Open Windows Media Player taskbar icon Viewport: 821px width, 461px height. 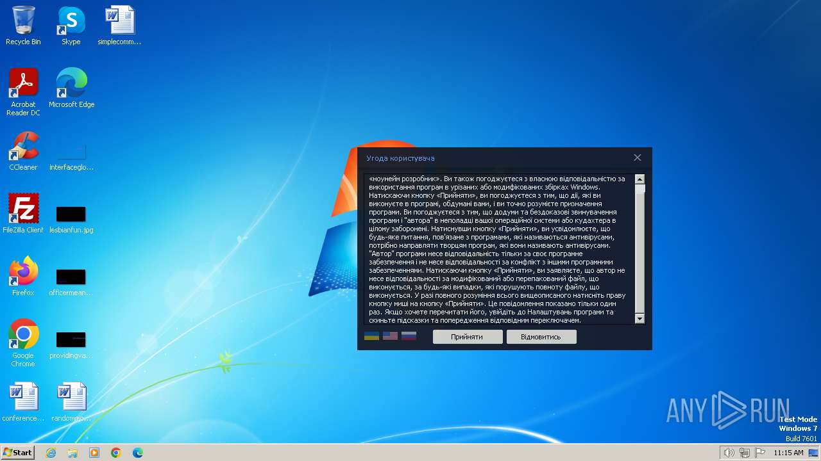point(94,453)
